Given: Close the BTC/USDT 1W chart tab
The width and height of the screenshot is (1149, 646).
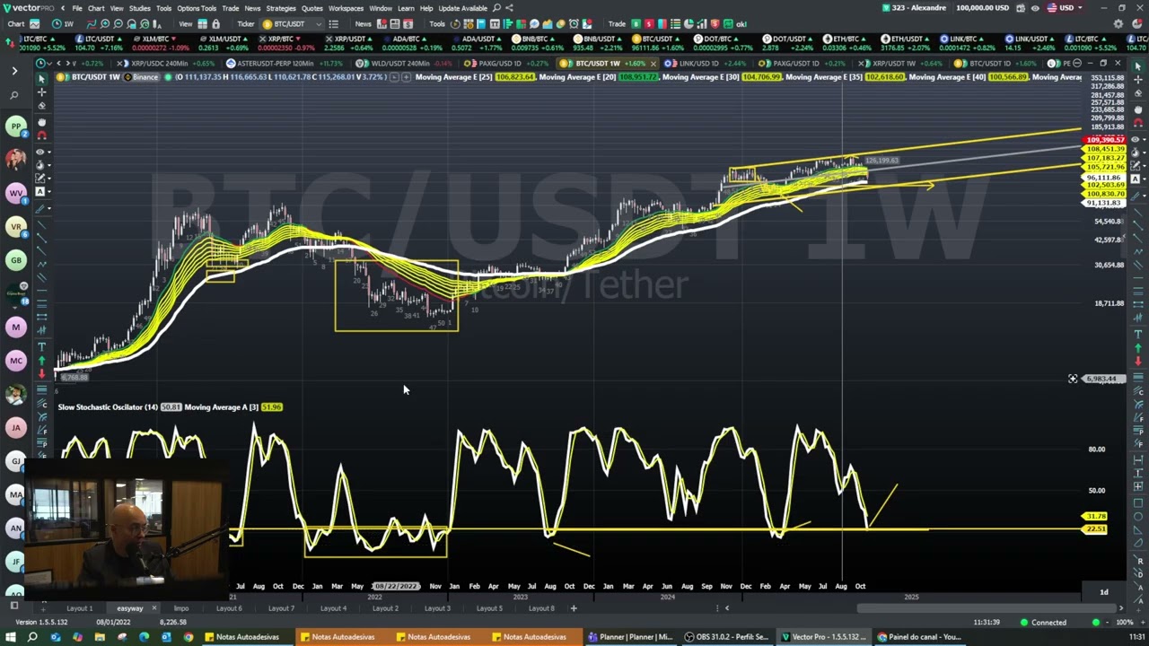Looking at the screenshot, I should tap(653, 64).
